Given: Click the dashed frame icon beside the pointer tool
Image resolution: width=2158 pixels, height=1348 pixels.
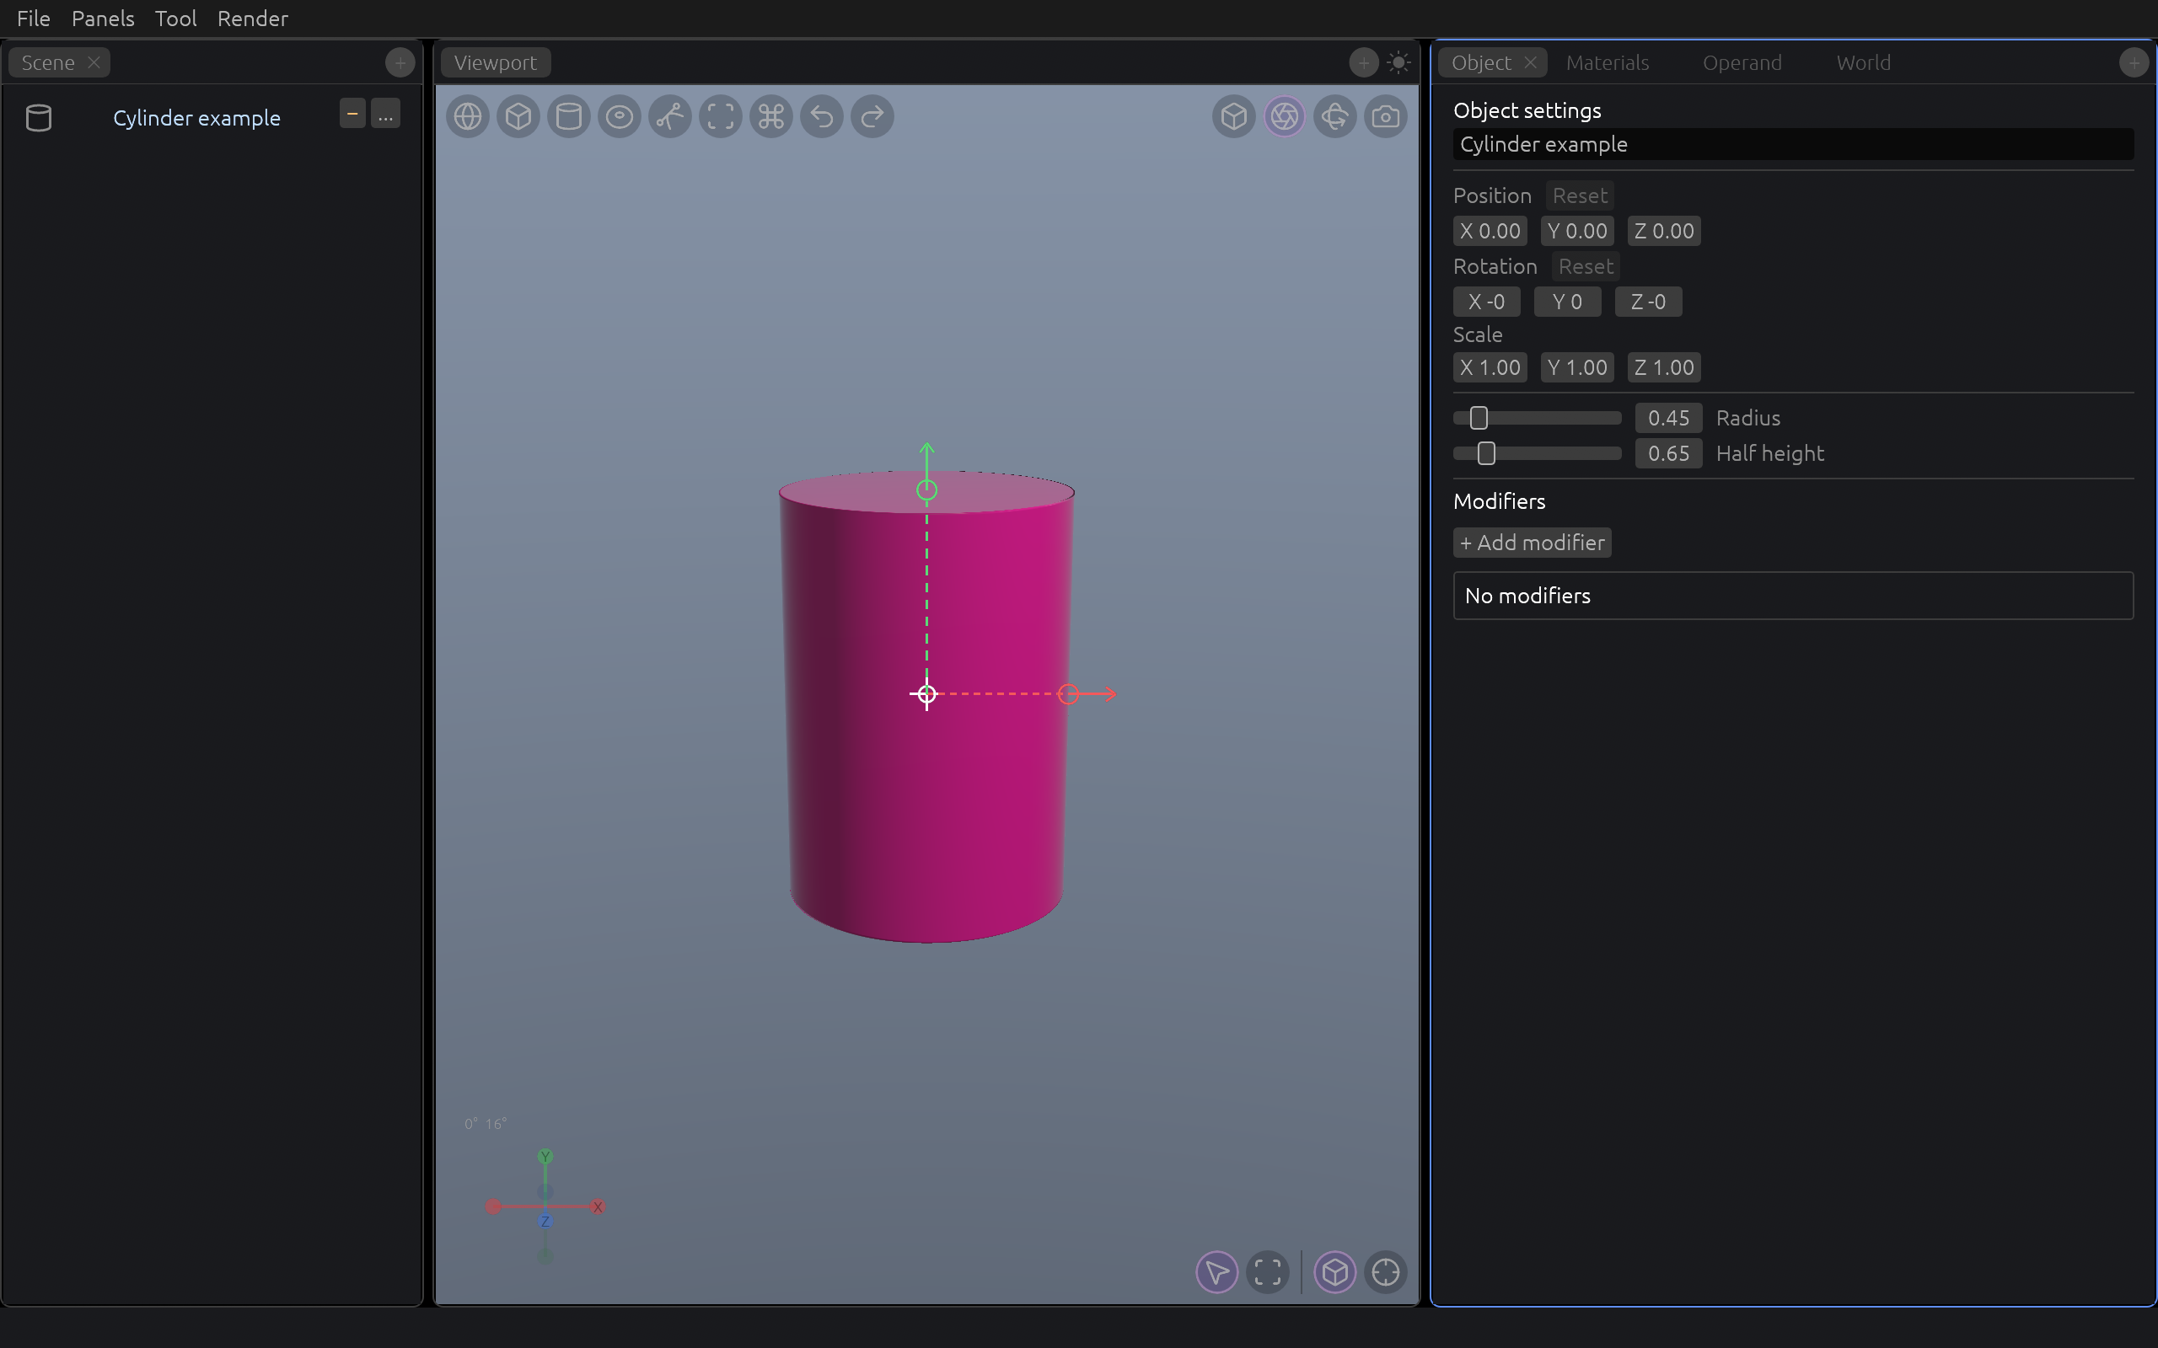Looking at the screenshot, I should [1268, 1272].
